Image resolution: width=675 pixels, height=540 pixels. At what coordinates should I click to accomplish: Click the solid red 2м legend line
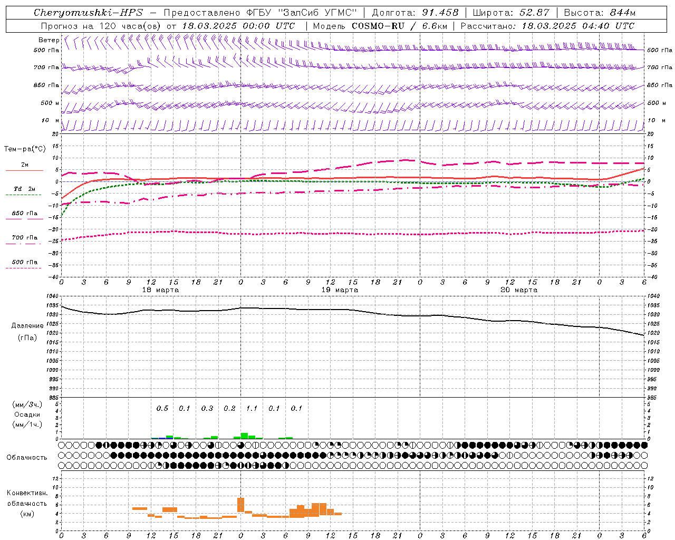(x=24, y=170)
